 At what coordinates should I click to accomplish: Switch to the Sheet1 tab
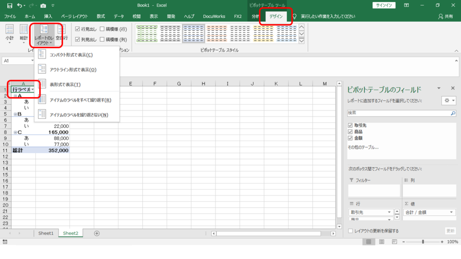46,233
